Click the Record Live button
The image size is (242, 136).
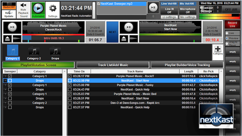pos(232,24)
